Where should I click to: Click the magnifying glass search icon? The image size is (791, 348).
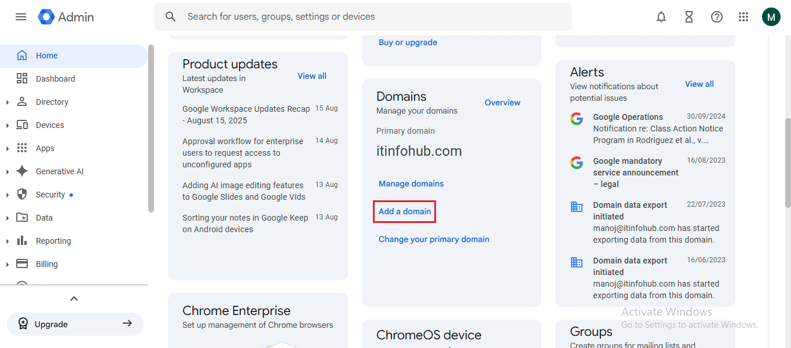[170, 17]
